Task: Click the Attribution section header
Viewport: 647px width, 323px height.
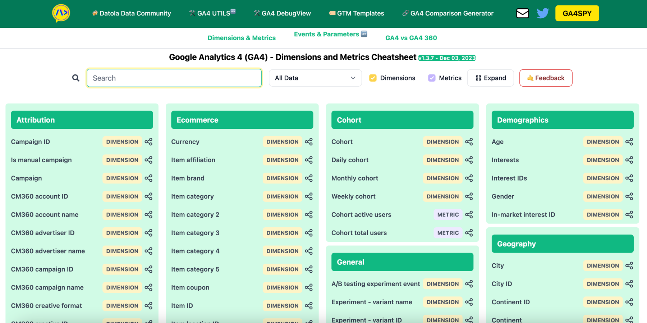Action: click(x=82, y=120)
